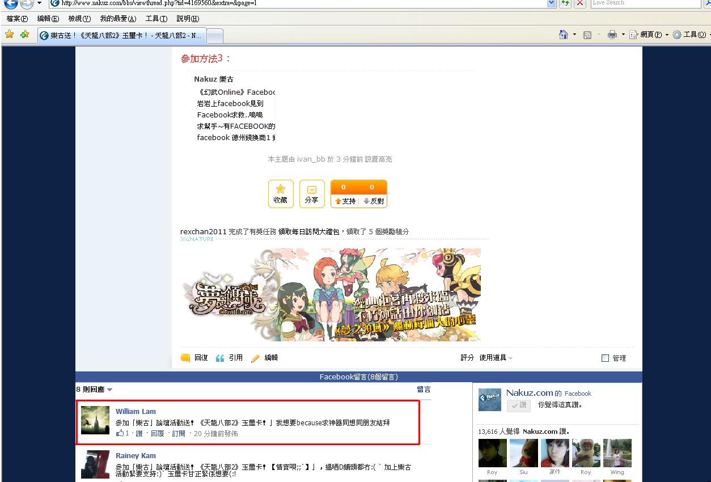Open the recent pages dropdown beside Forward

click(x=39, y=3)
